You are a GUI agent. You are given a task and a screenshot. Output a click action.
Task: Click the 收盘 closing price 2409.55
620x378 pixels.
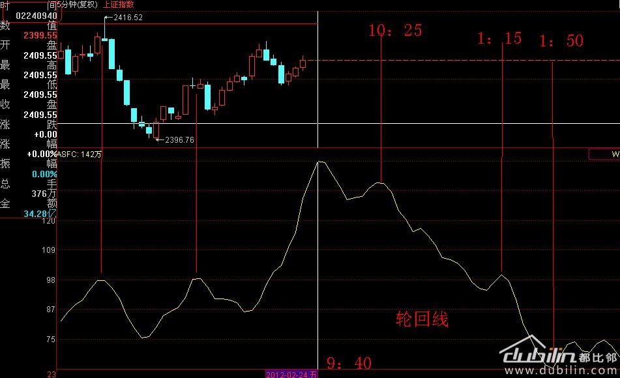[x=40, y=115]
